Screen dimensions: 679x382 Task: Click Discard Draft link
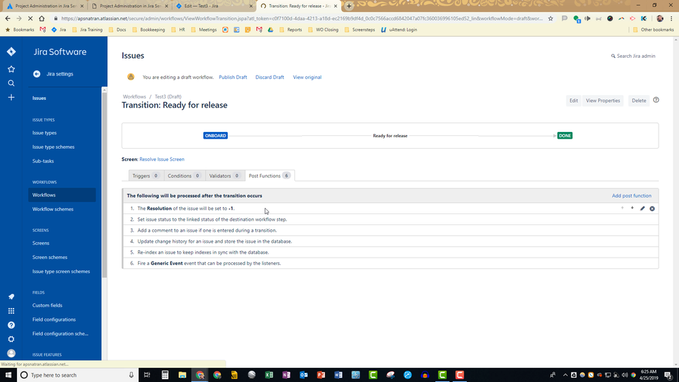point(270,77)
